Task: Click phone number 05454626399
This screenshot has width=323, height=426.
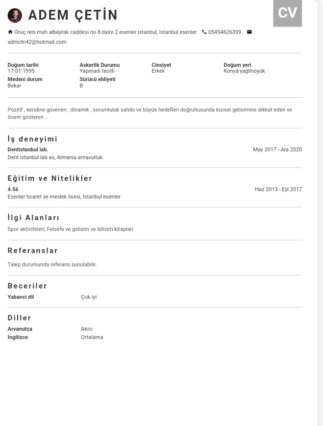Action: coord(224,32)
